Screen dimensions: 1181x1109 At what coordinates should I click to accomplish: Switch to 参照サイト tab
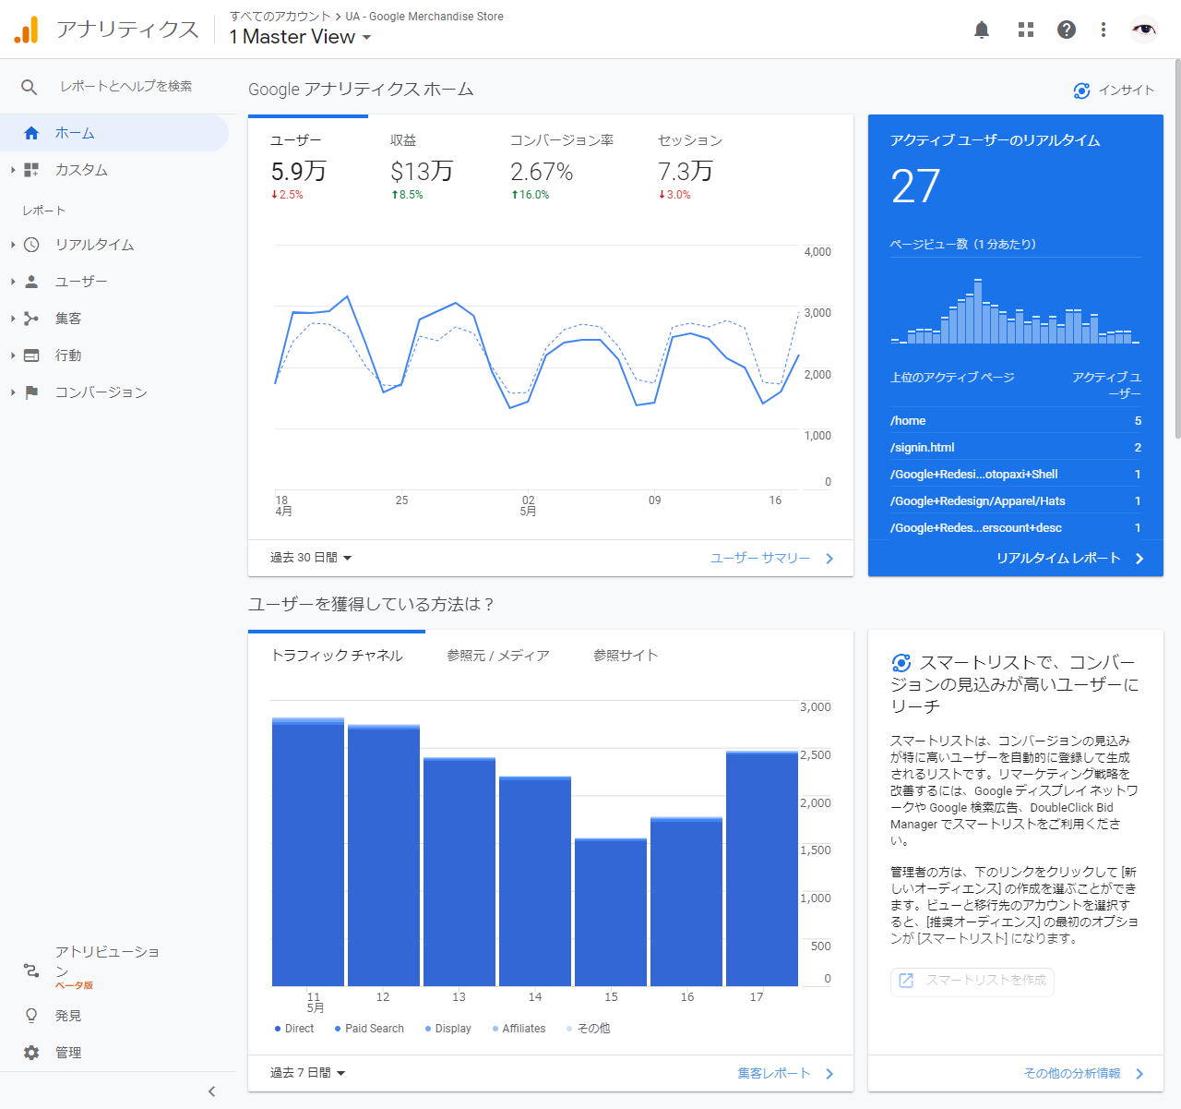coord(626,656)
